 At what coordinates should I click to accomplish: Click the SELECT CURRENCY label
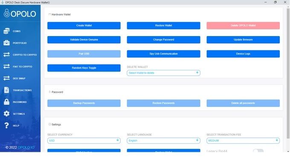click(60, 134)
